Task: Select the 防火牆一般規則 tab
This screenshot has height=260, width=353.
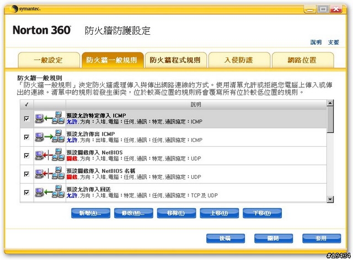Action: click(x=113, y=60)
